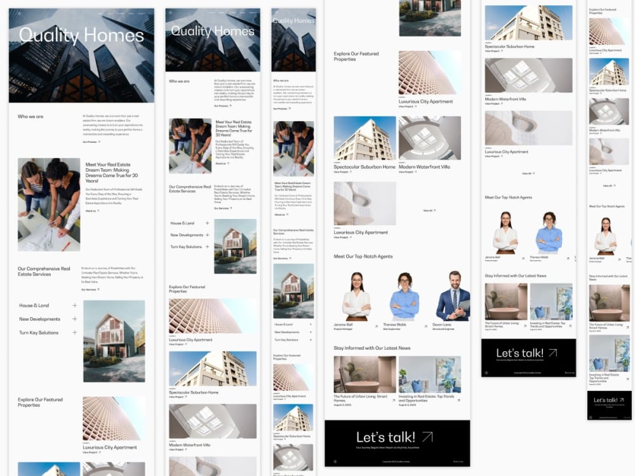Viewport: 635px width, 476px height.
Task: Click Meet Our Top-Notch Agents heading in fifth column
Action: pyautogui.click(x=508, y=197)
